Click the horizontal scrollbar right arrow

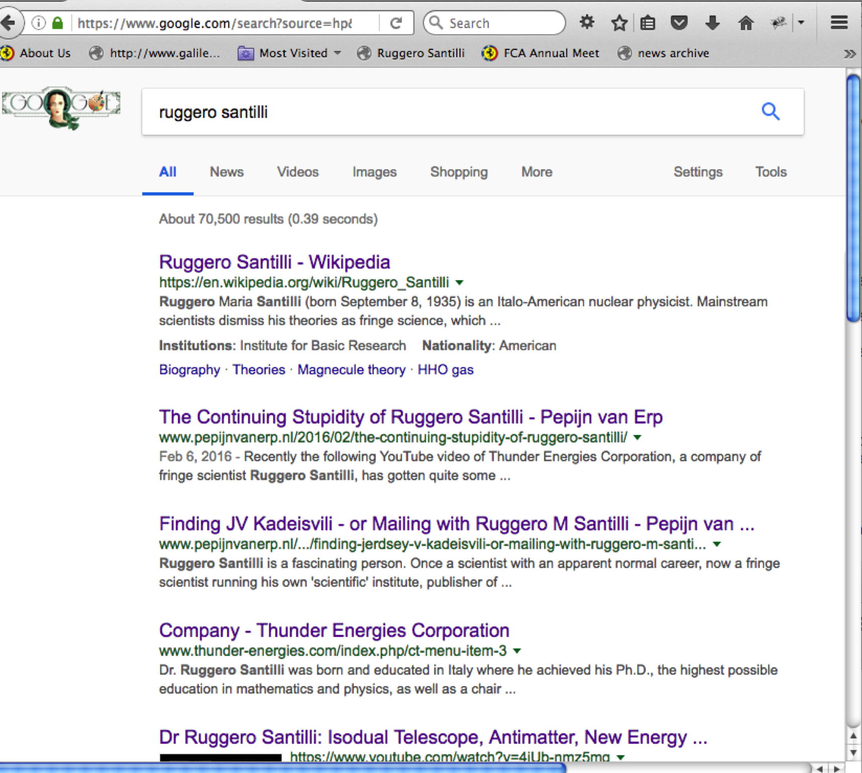click(x=837, y=768)
